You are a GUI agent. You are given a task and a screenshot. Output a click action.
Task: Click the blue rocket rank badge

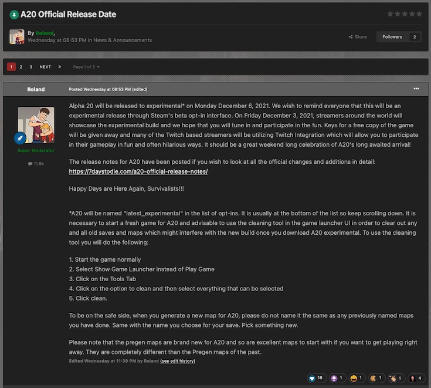[x=19, y=139]
